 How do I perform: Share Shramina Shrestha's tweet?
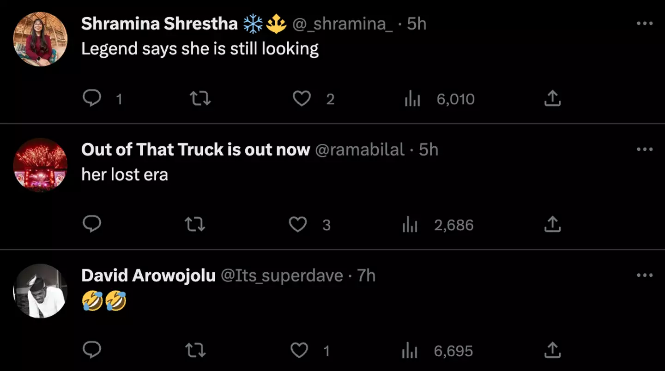point(552,98)
